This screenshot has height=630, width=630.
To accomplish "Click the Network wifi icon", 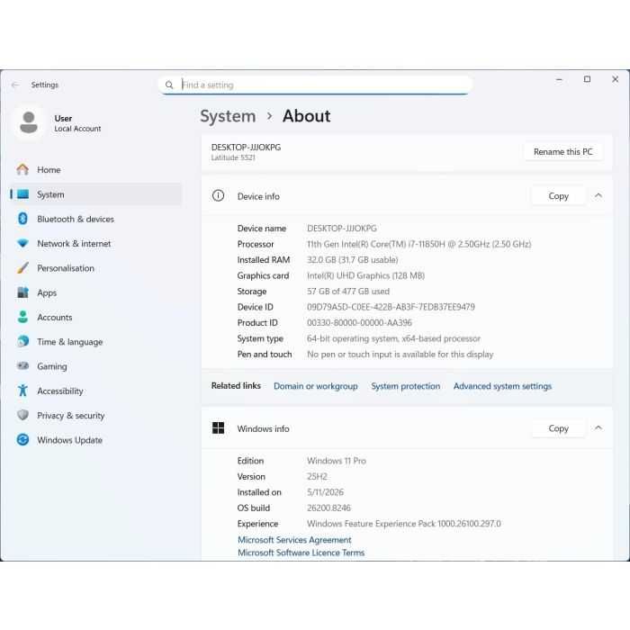I will click(x=22, y=244).
